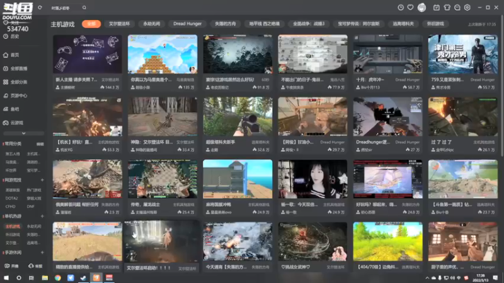Expand sidebar menu with down chevron

pos(23,133)
